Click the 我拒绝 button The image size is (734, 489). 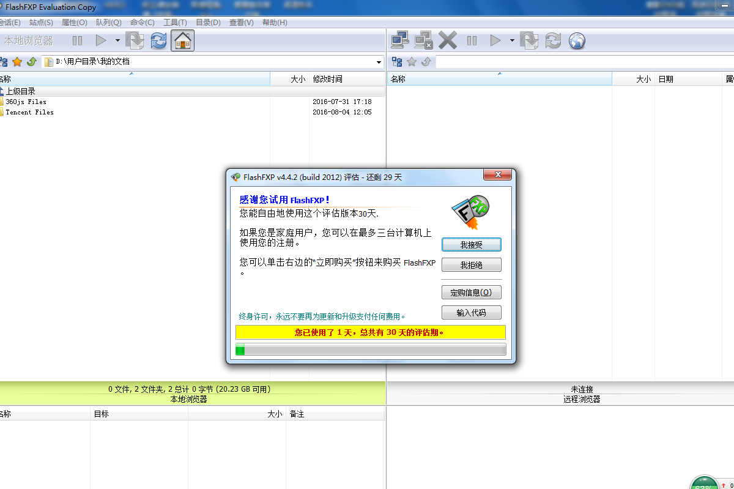[472, 265]
